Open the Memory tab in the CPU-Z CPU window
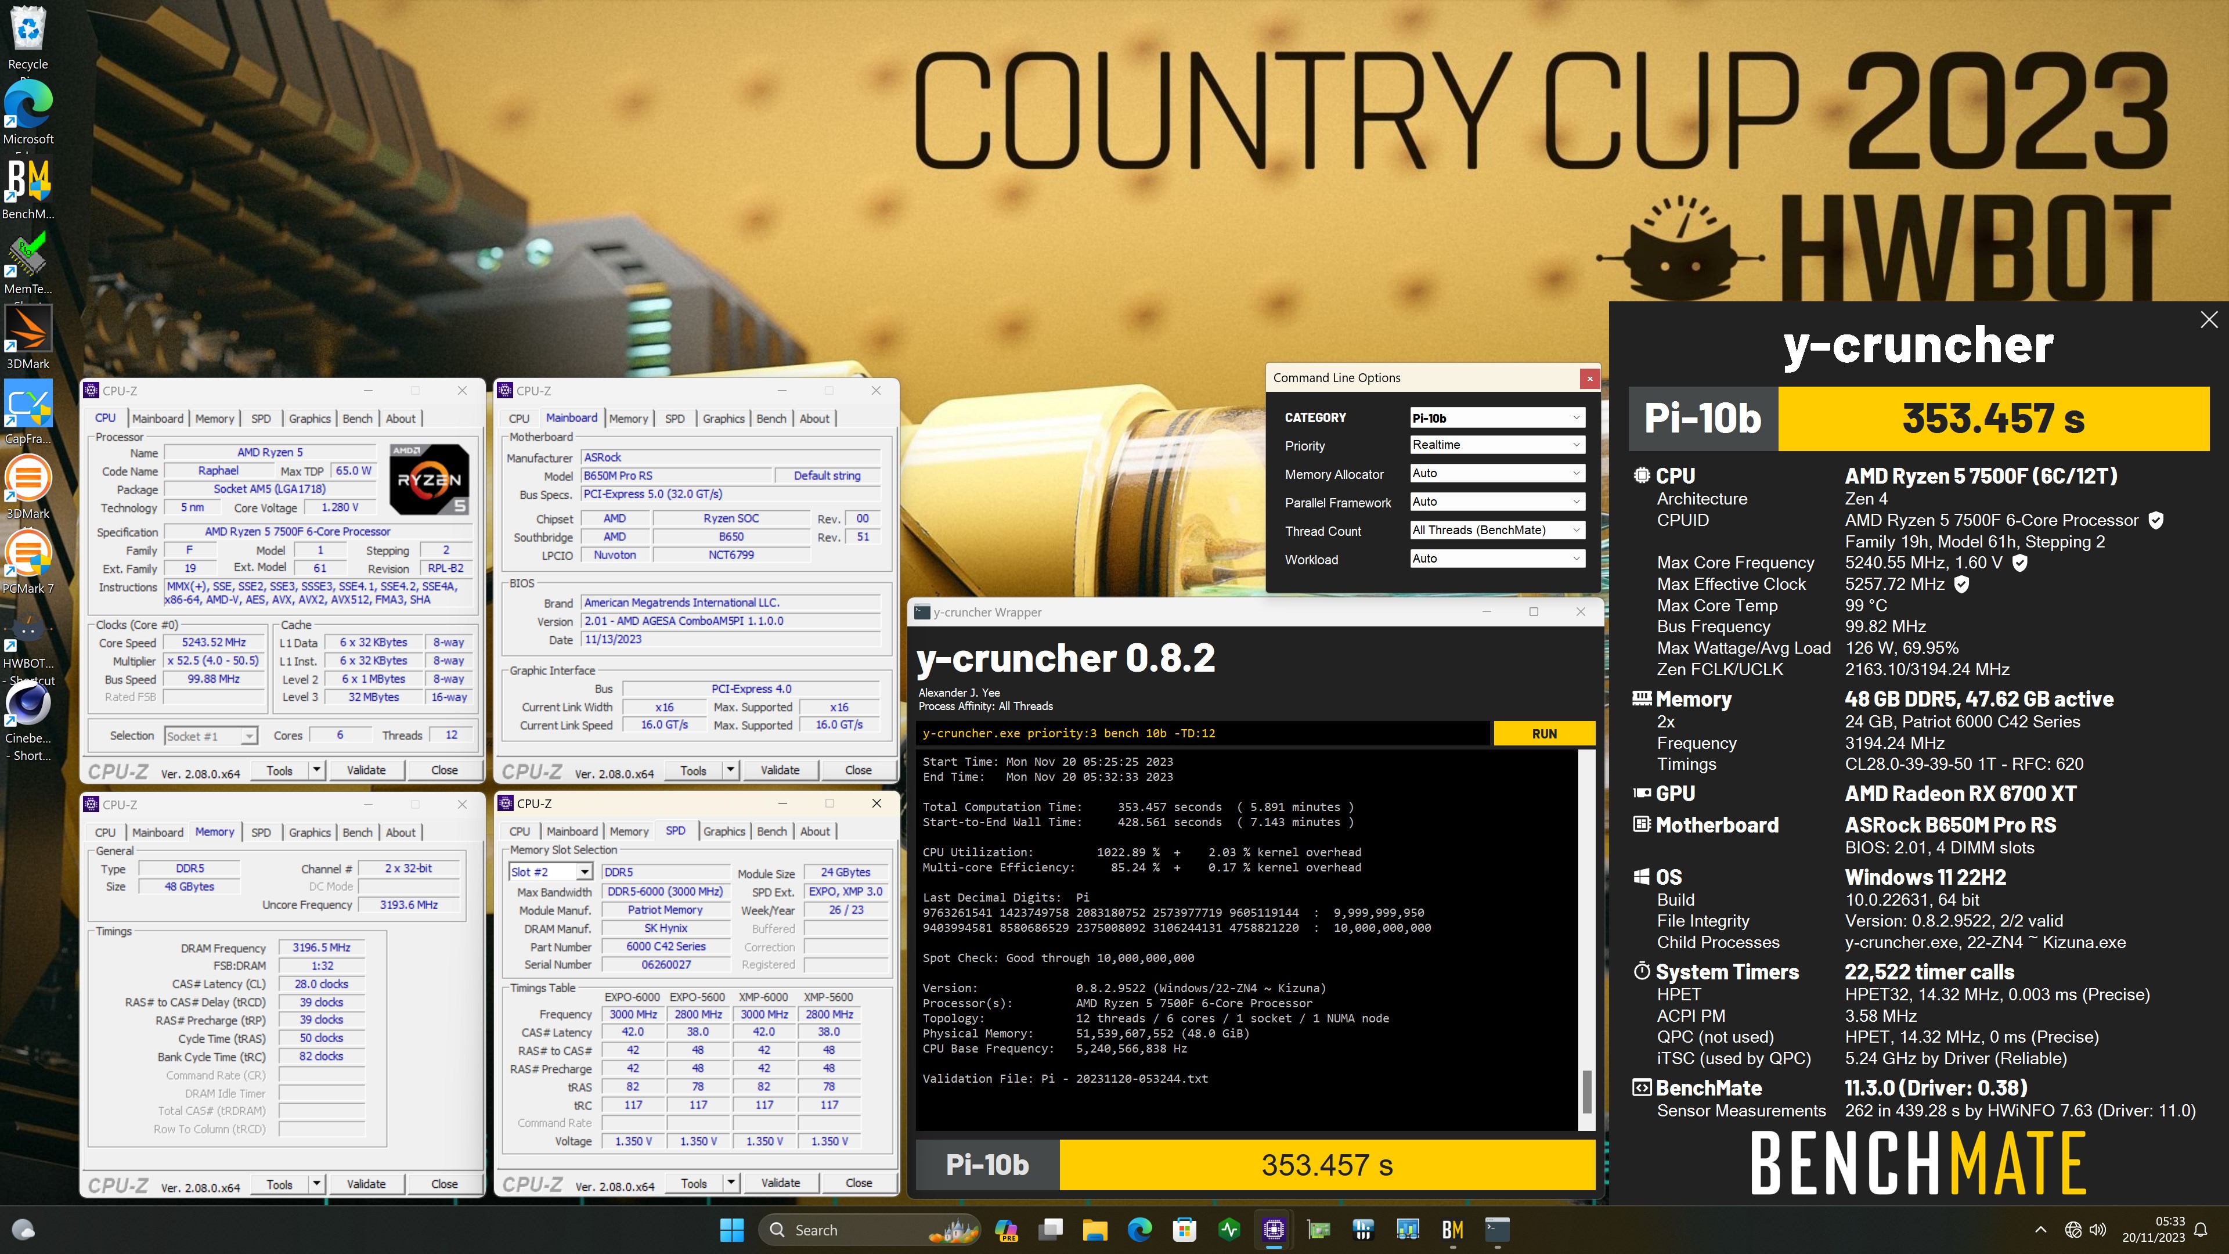Image resolution: width=2229 pixels, height=1254 pixels. pyautogui.click(x=215, y=419)
